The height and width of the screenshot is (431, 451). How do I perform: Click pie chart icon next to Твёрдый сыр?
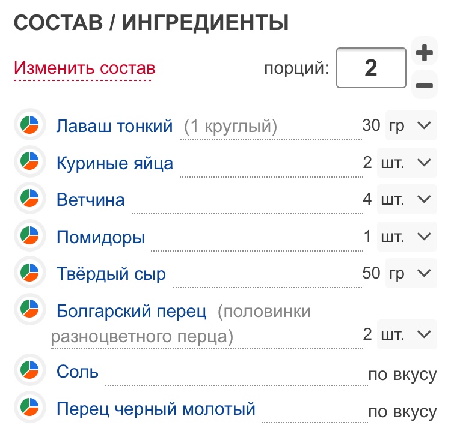click(29, 273)
